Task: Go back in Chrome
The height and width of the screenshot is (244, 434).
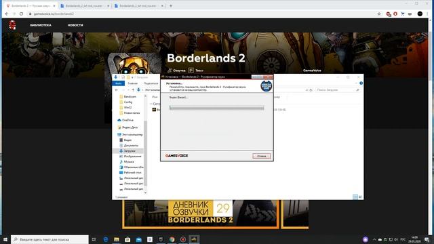Action: pos(7,14)
